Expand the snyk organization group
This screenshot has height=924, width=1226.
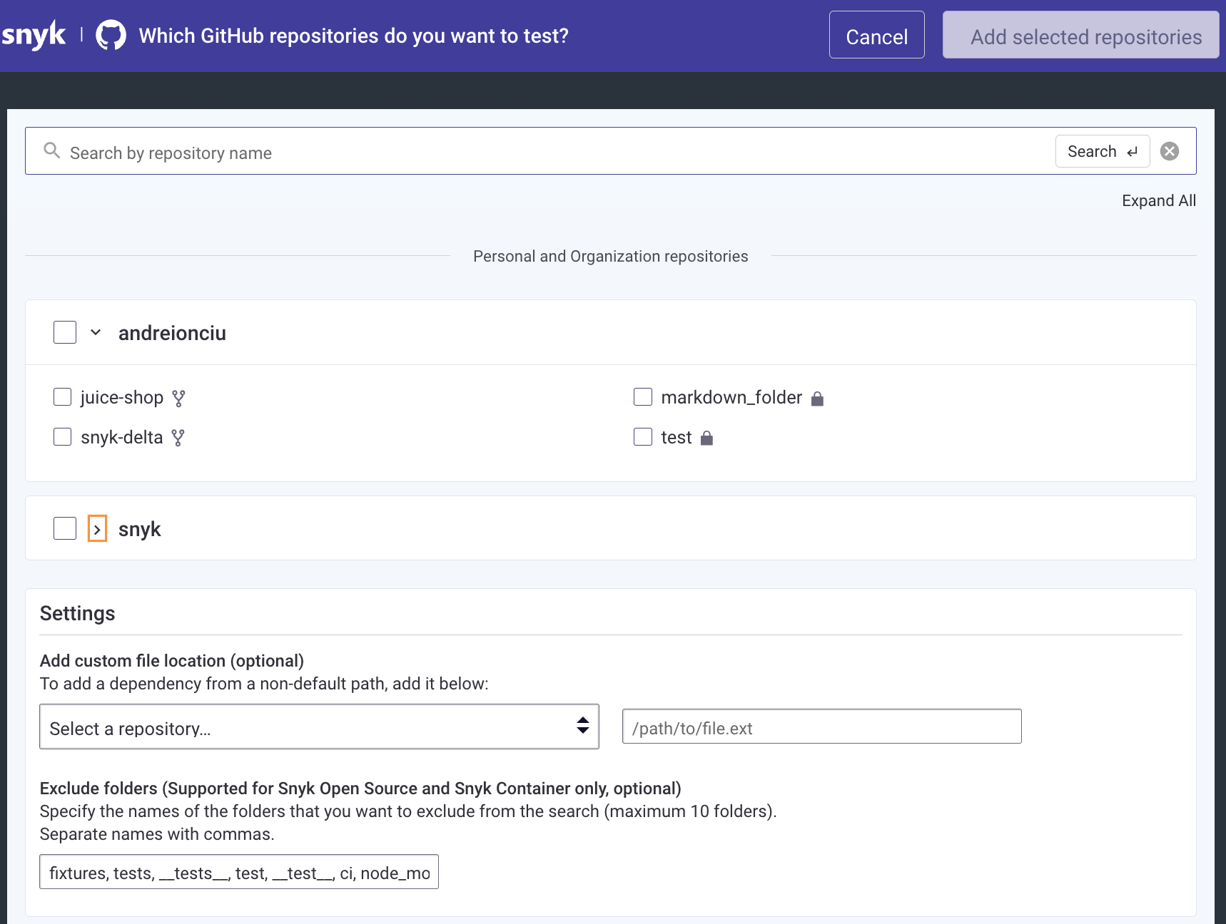pos(97,529)
